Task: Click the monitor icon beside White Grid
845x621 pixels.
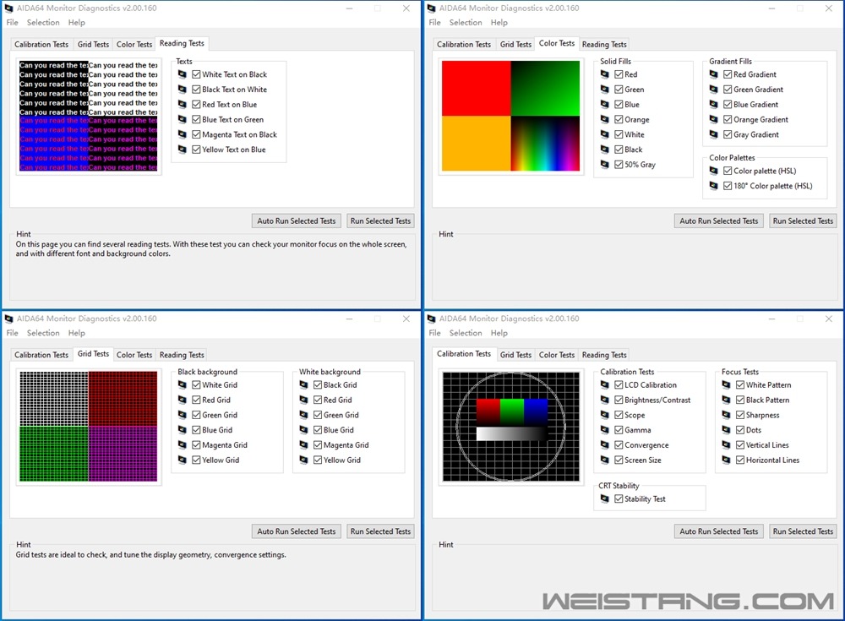Action: [x=183, y=385]
